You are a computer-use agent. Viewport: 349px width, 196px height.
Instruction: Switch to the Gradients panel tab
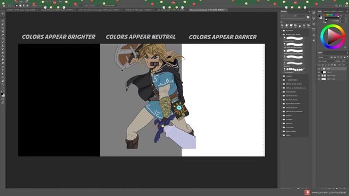point(334,11)
